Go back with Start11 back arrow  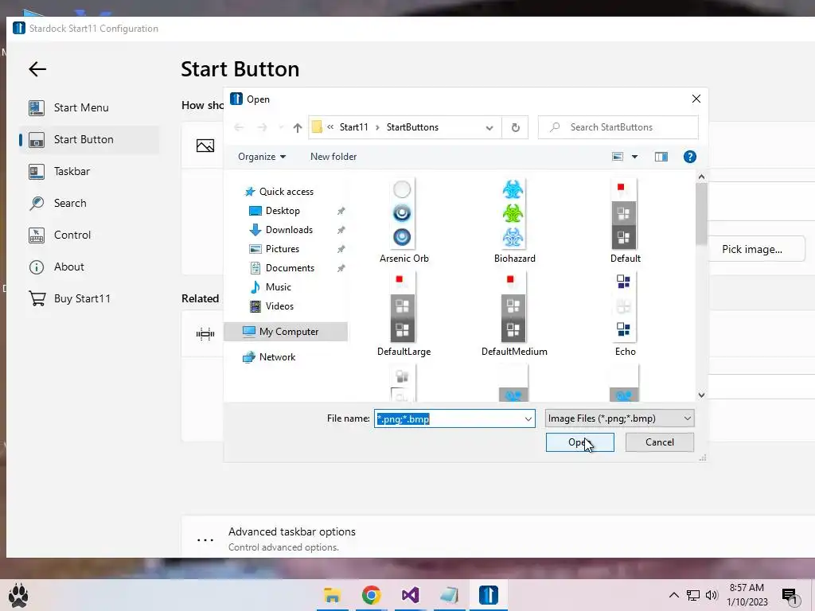(x=37, y=68)
